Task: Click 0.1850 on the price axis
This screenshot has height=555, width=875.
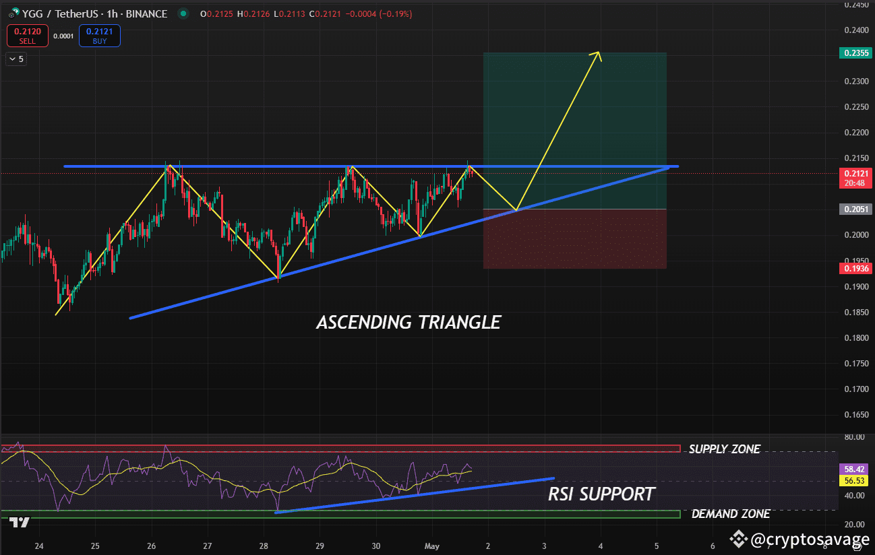Action: pyautogui.click(x=855, y=313)
